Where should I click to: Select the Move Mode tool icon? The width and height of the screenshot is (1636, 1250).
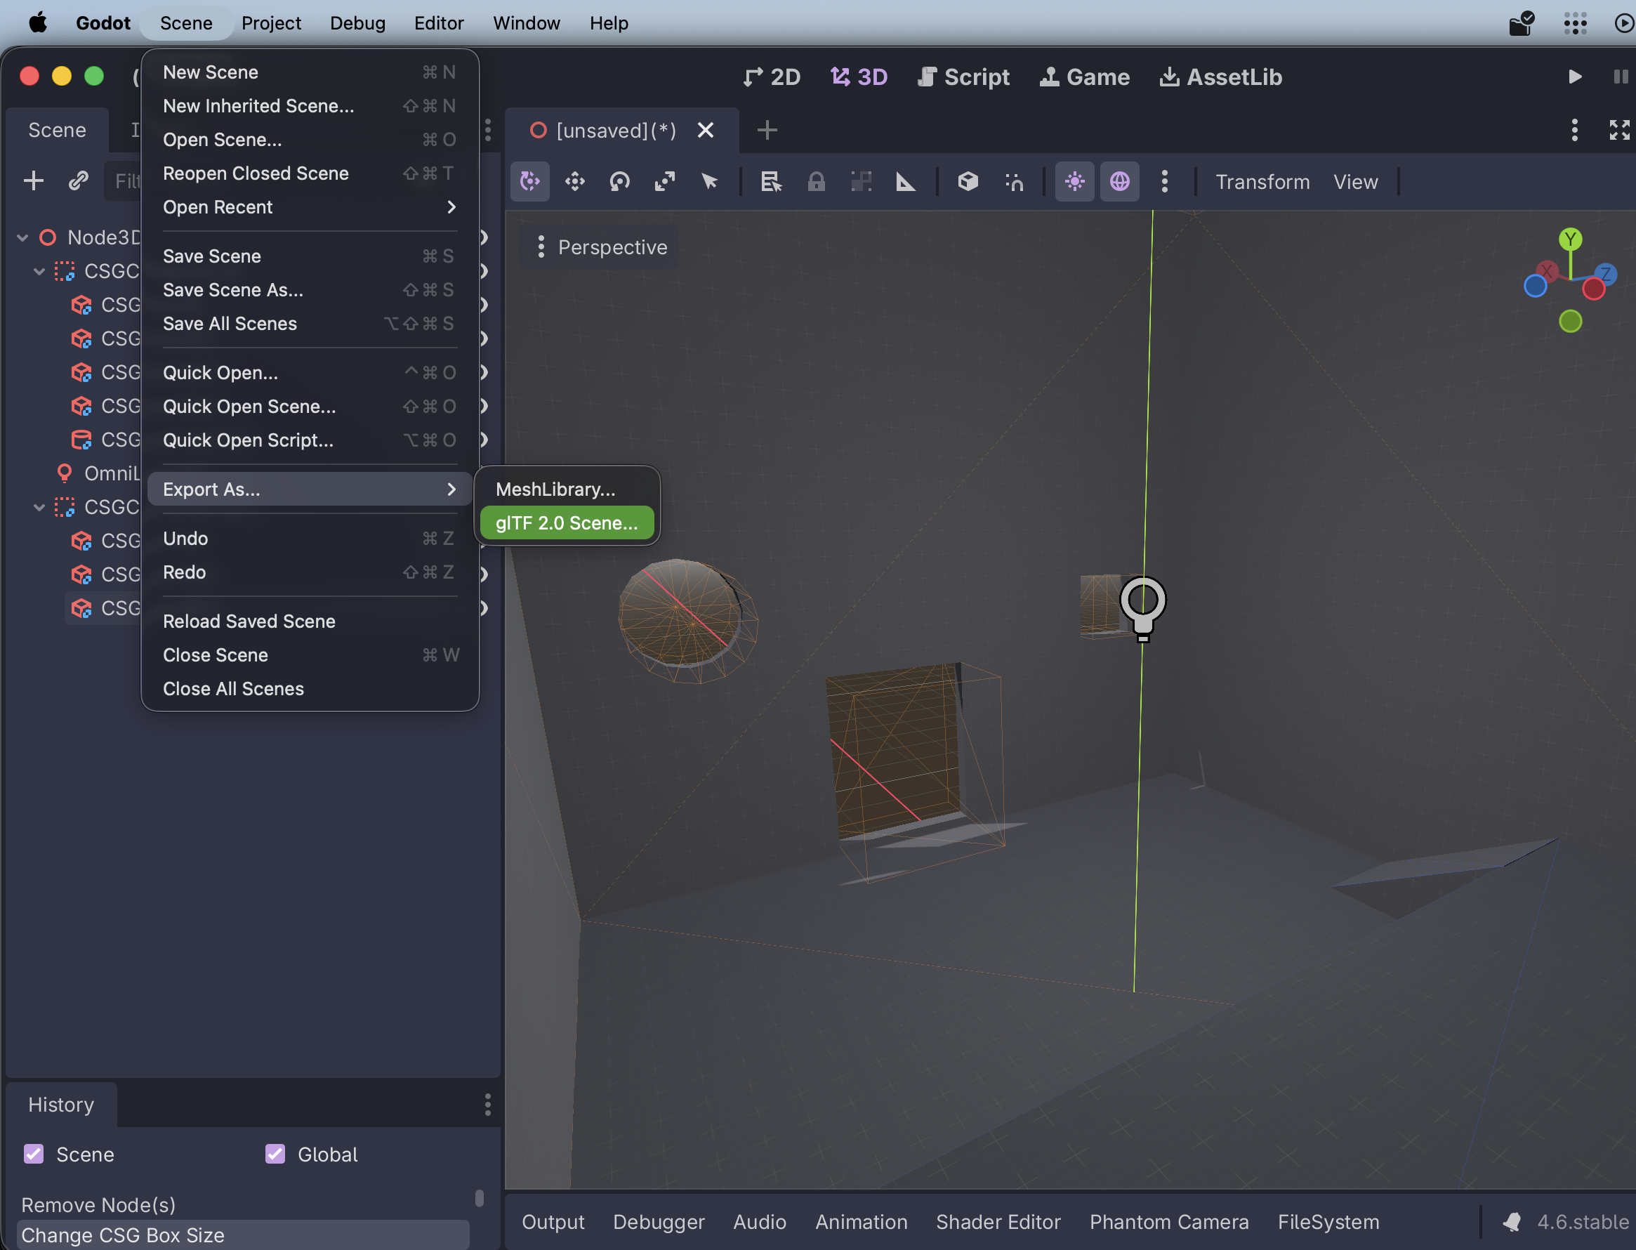[x=574, y=182]
